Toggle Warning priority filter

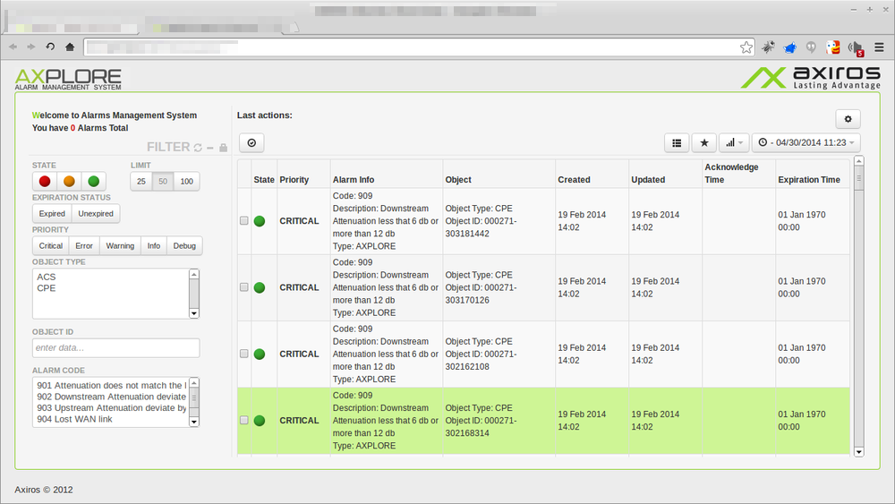tap(120, 246)
